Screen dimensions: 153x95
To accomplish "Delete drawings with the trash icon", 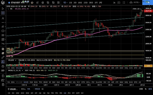I will point(3,85).
